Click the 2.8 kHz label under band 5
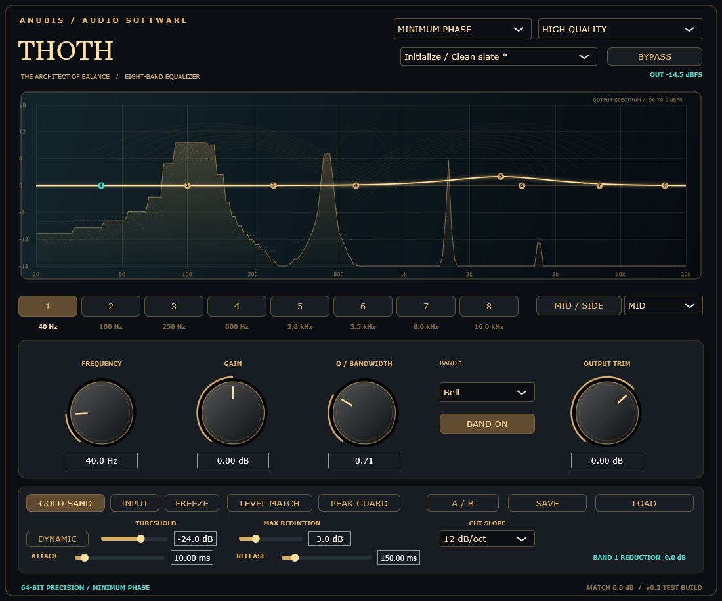This screenshot has width=722, height=601. pos(300,326)
